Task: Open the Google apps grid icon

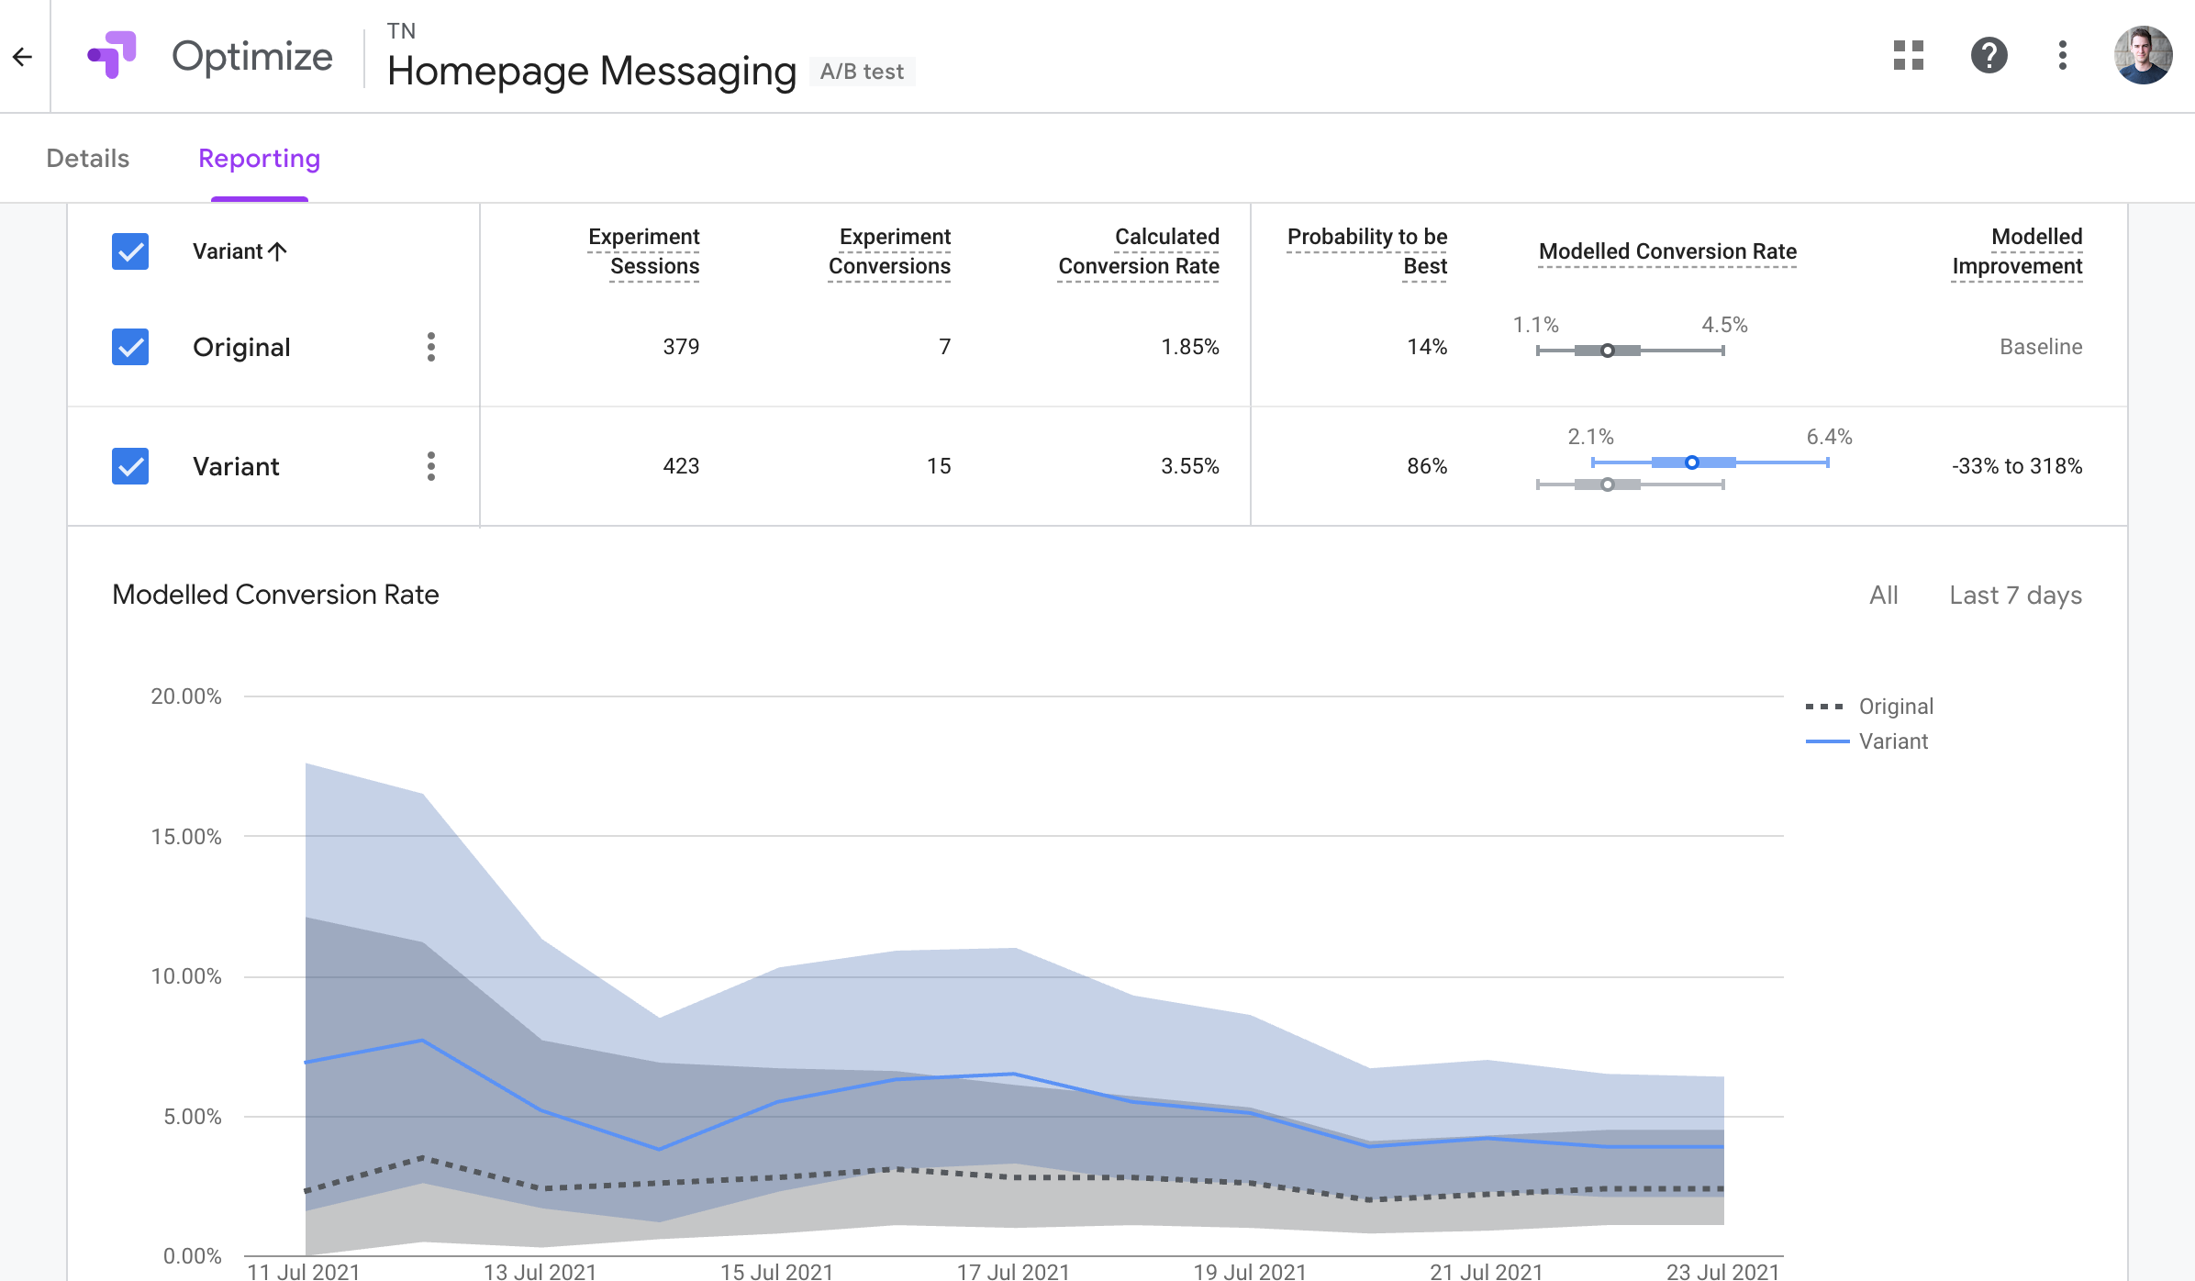Action: pos(1908,56)
